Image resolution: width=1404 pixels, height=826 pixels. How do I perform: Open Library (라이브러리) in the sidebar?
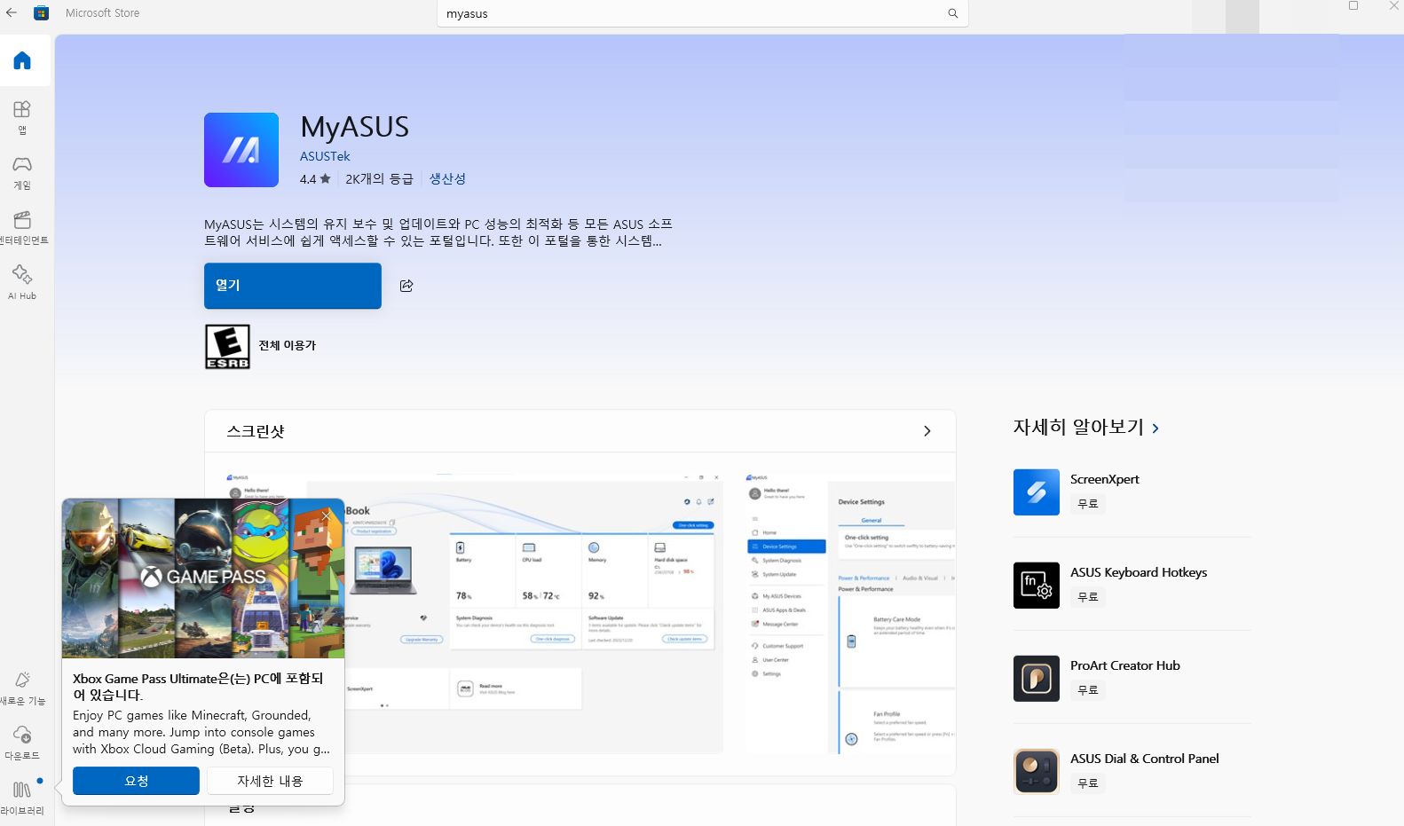[x=22, y=798]
